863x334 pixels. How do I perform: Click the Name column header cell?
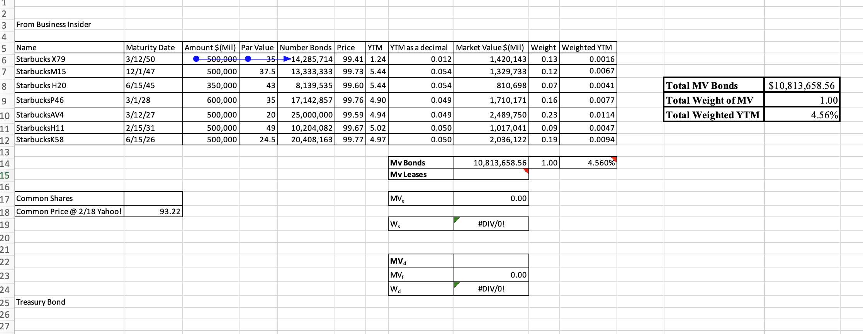point(69,48)
